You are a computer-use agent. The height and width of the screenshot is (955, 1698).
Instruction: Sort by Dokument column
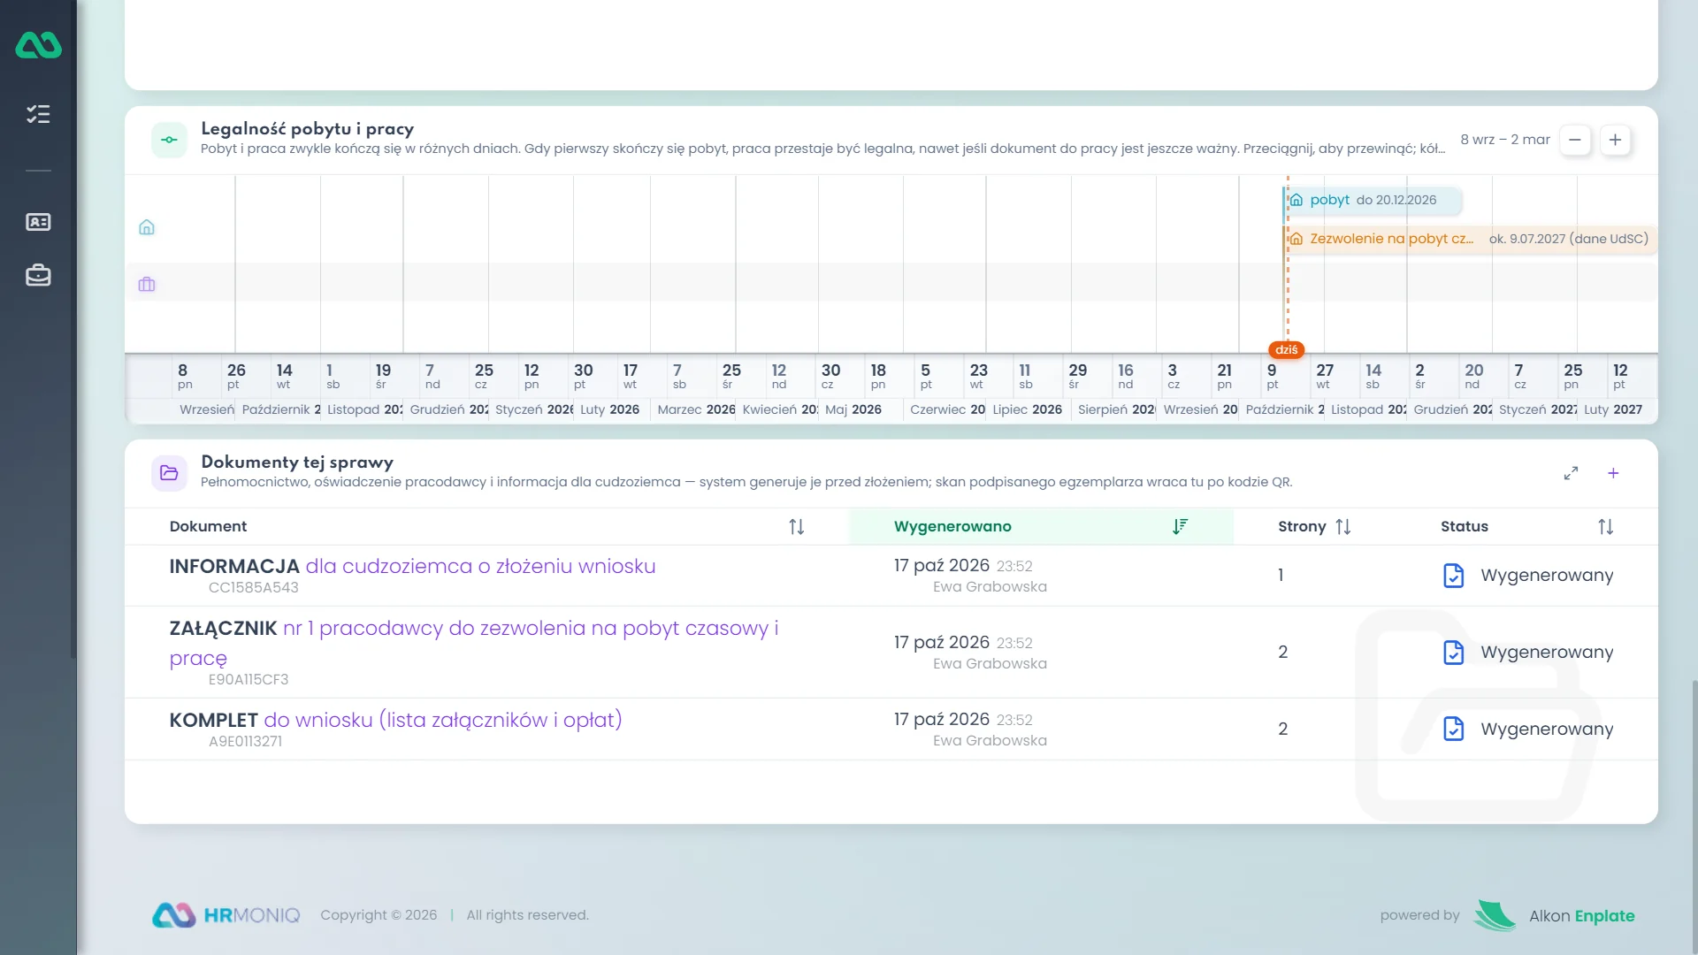[796, 527]
